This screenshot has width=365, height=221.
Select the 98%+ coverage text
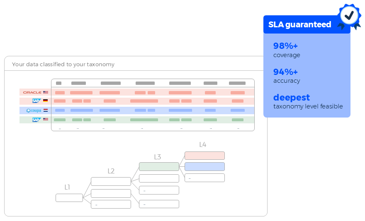[x=286, y=46]
